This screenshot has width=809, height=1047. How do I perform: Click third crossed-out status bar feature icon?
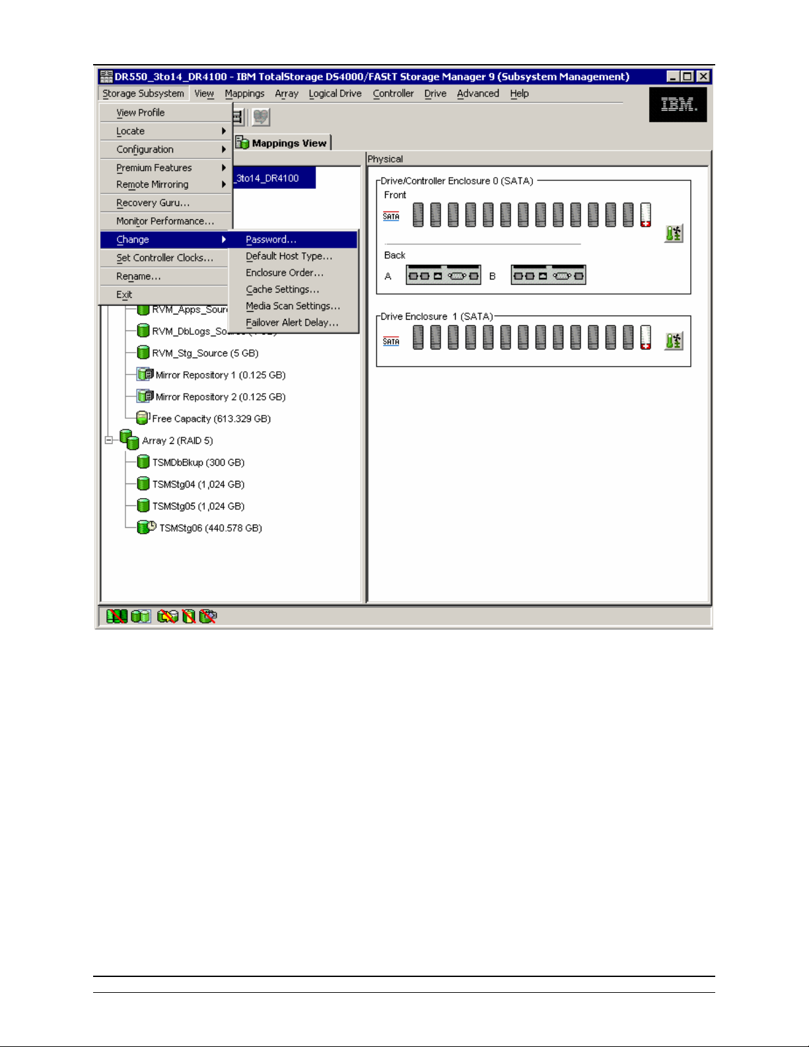pyautogui.click(x=168, y=616)
